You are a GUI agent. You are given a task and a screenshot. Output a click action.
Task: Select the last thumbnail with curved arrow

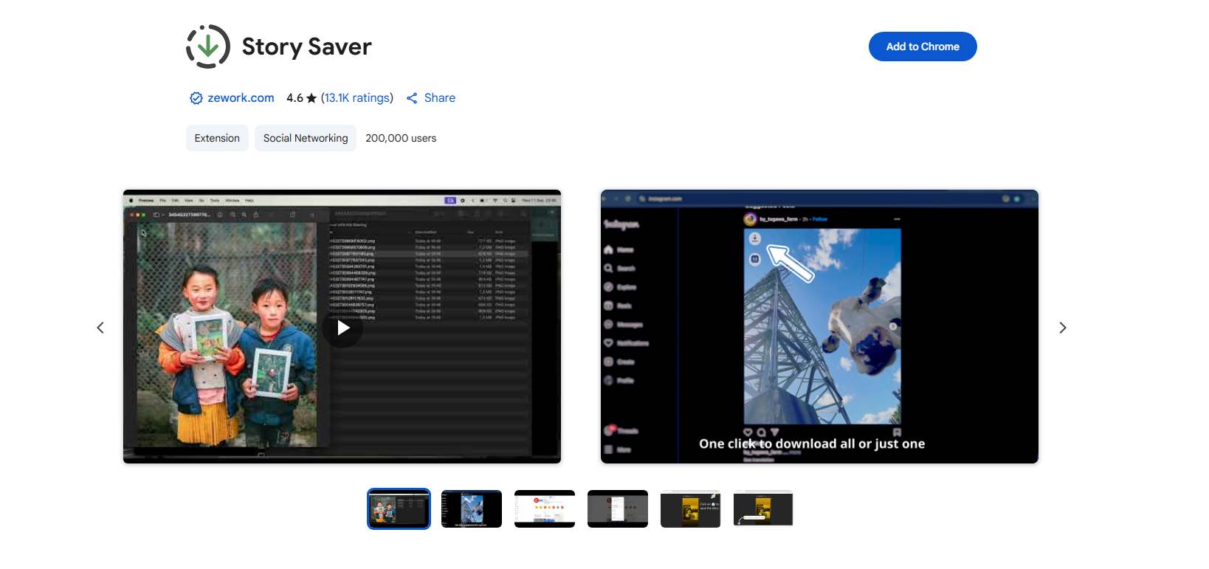click(x=763, y=508)
